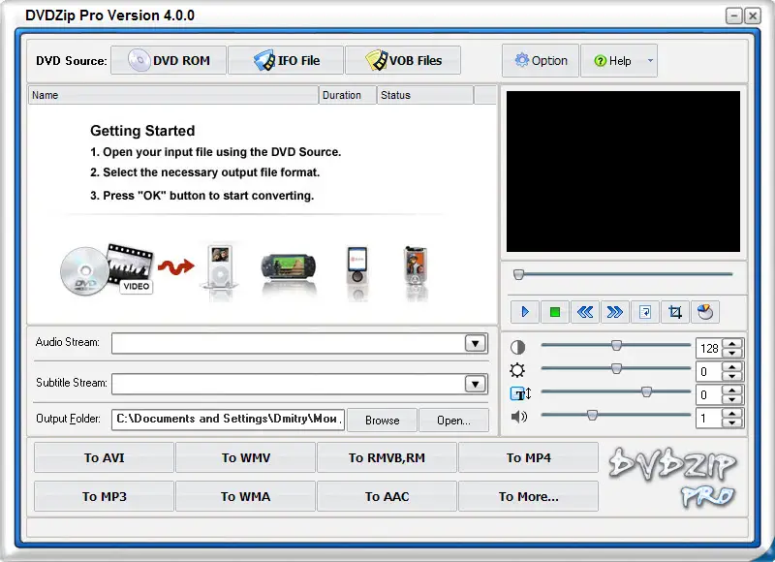Minimize the DVDZip Pro window

click(734, 16)
